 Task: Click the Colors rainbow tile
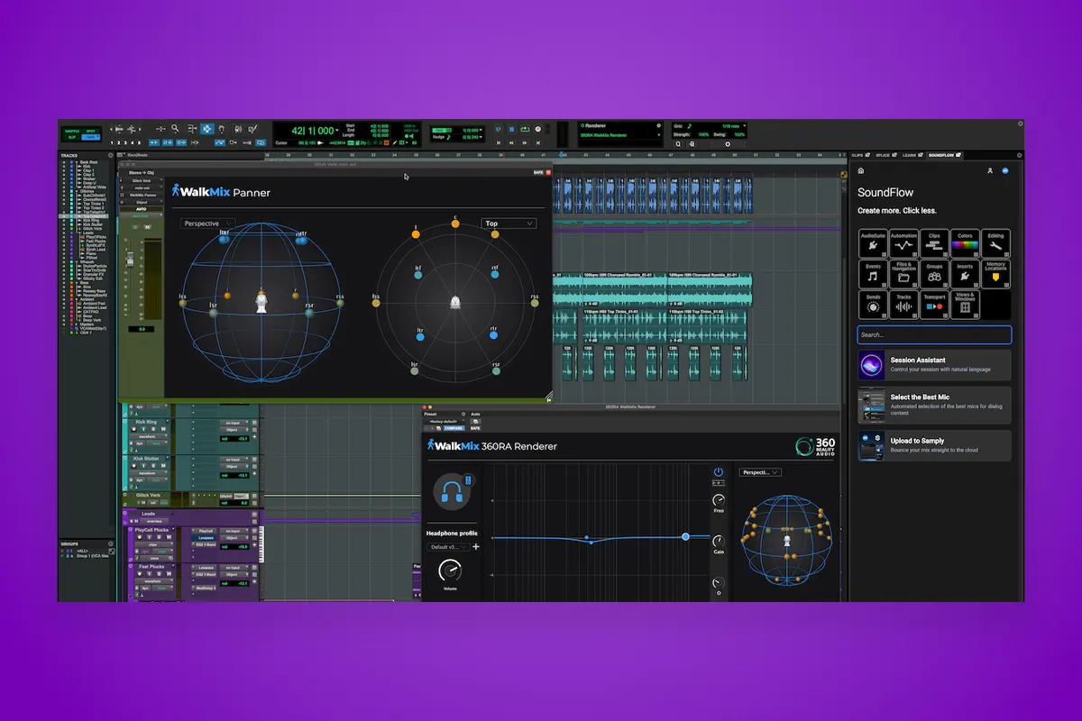[x=965, y=243]
